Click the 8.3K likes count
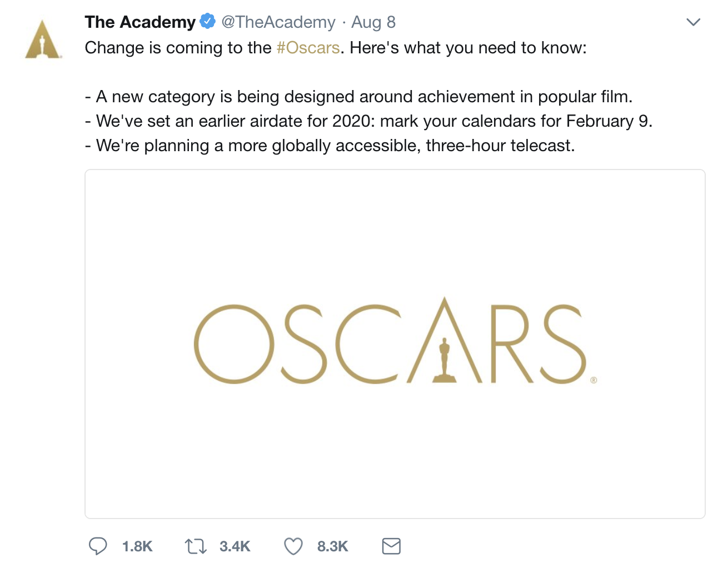 click(x=332, y=546)
